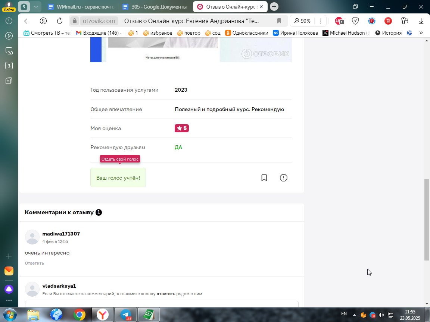Open Telegram from taskbar
430x322 pixels.
tap(125, 315)
